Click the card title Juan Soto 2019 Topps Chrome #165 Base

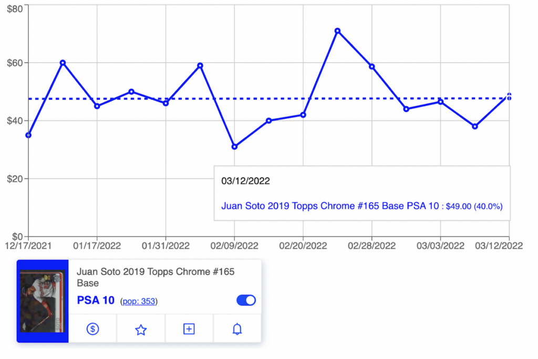(156, 278)
